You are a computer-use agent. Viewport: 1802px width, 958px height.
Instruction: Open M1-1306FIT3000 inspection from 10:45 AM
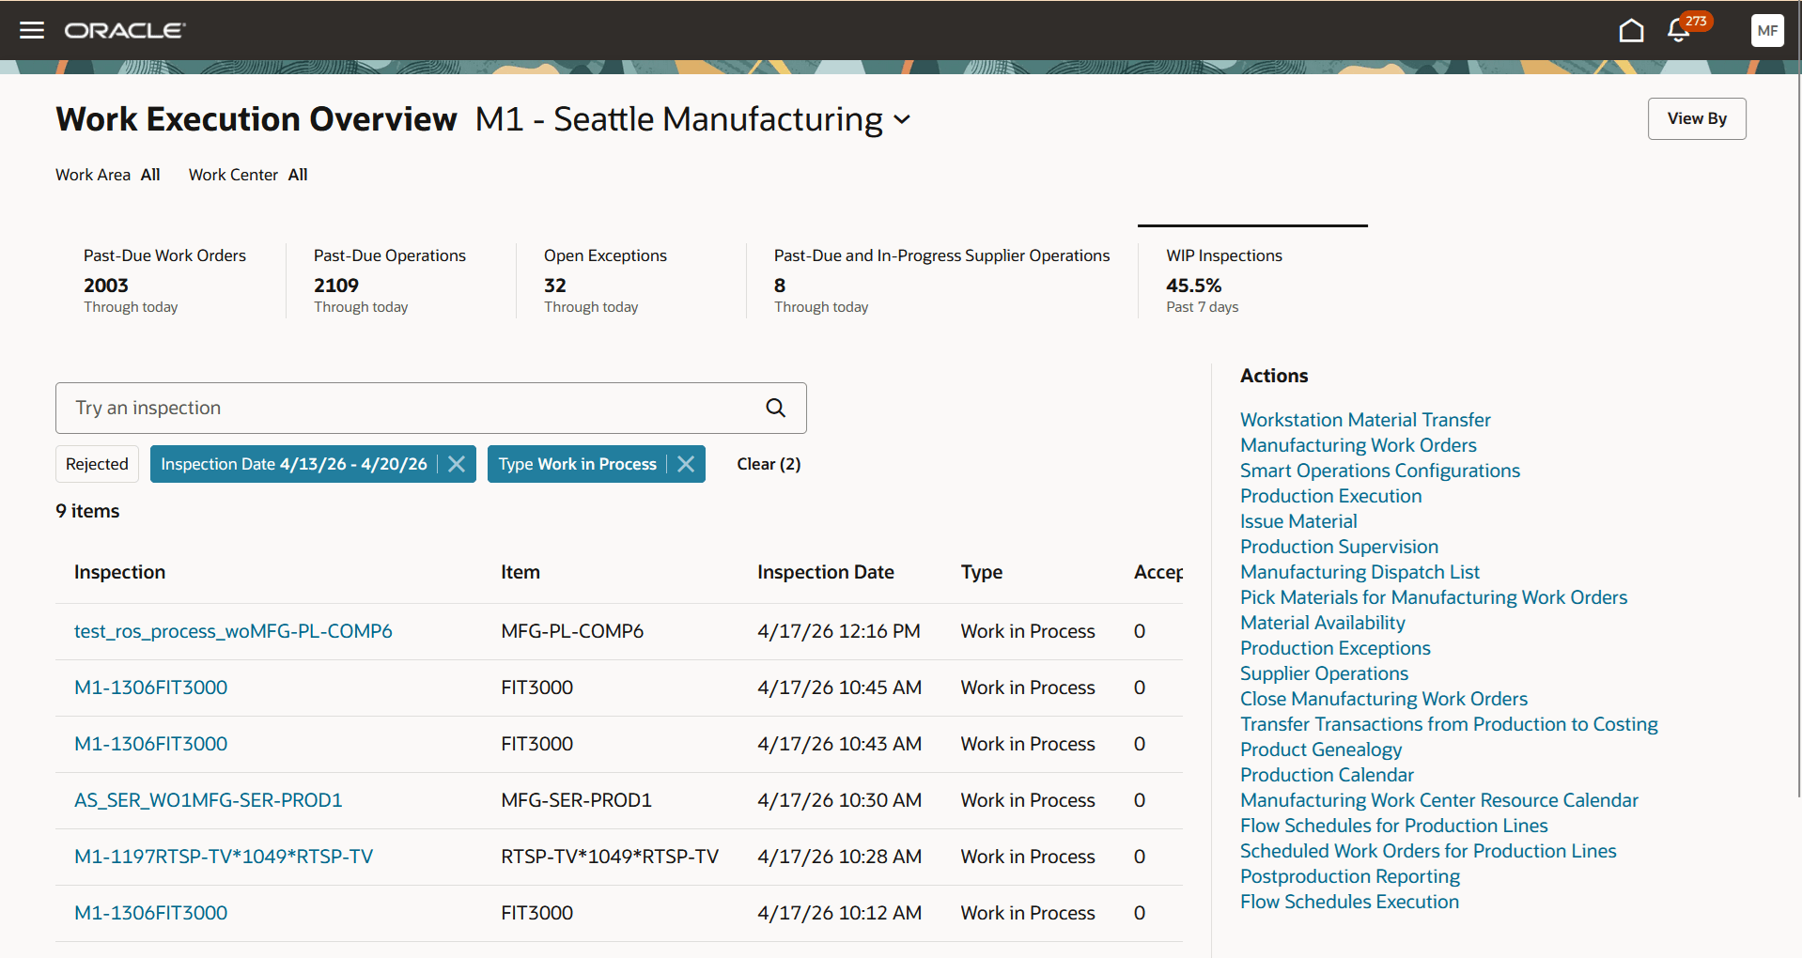150,688
